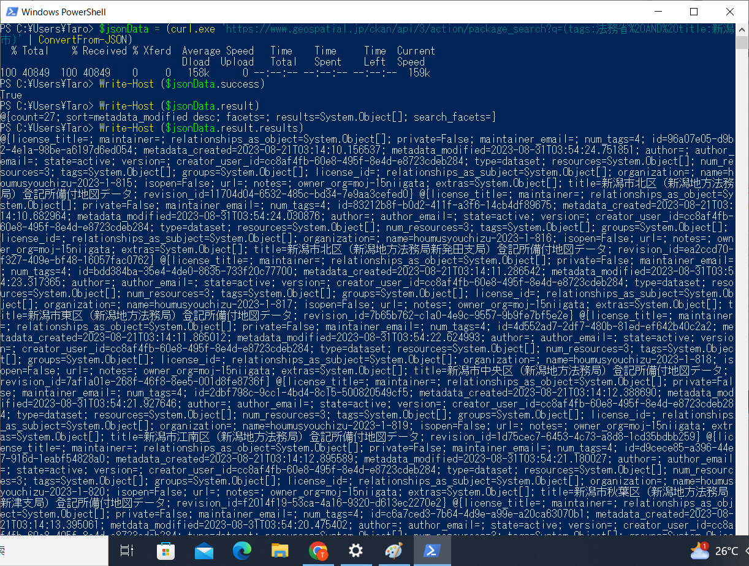The width and height of the screenshot is (749, 566).
Task: Close the Windows PowerShell window
Action: pos(729,12)
